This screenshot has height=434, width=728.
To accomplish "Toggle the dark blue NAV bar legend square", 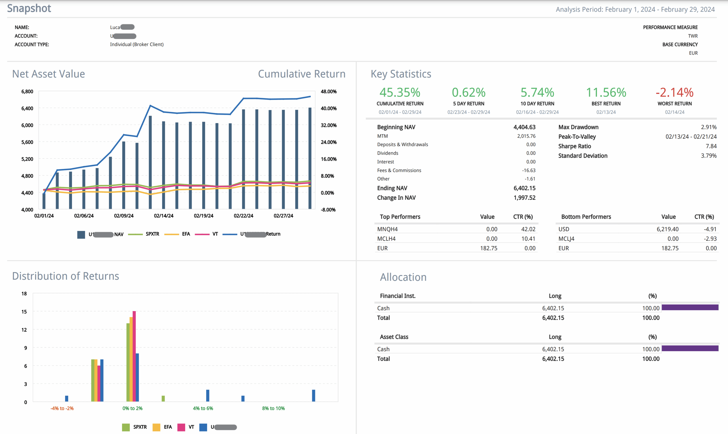I will (x=81, y=235).
